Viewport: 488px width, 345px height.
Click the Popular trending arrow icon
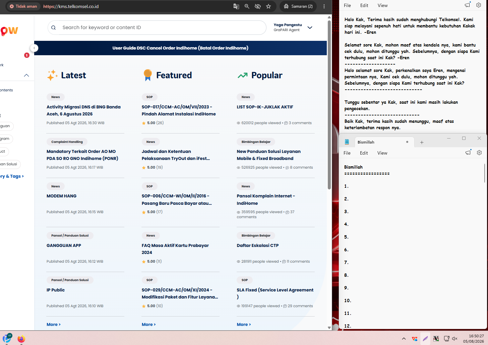[x=243, y=76]
